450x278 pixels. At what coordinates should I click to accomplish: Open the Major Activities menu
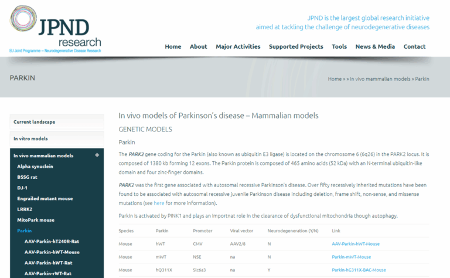tap(238, 46)
